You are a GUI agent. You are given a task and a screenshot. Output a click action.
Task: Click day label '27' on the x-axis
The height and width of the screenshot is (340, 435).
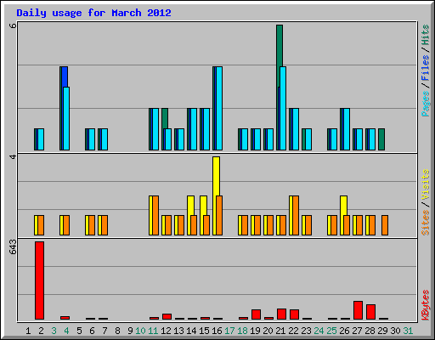357,331
